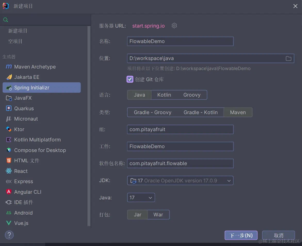Viewport: 302px width, 246px height.
Task: Open the start.spring.io server link
Action: [149, 26]
